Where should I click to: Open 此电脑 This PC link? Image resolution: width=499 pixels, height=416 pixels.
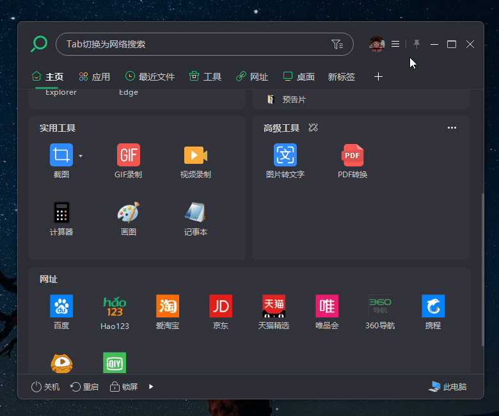(x=447, y=387)
